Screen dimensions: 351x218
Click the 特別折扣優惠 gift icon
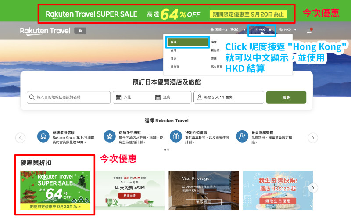(x=176, y=136)
